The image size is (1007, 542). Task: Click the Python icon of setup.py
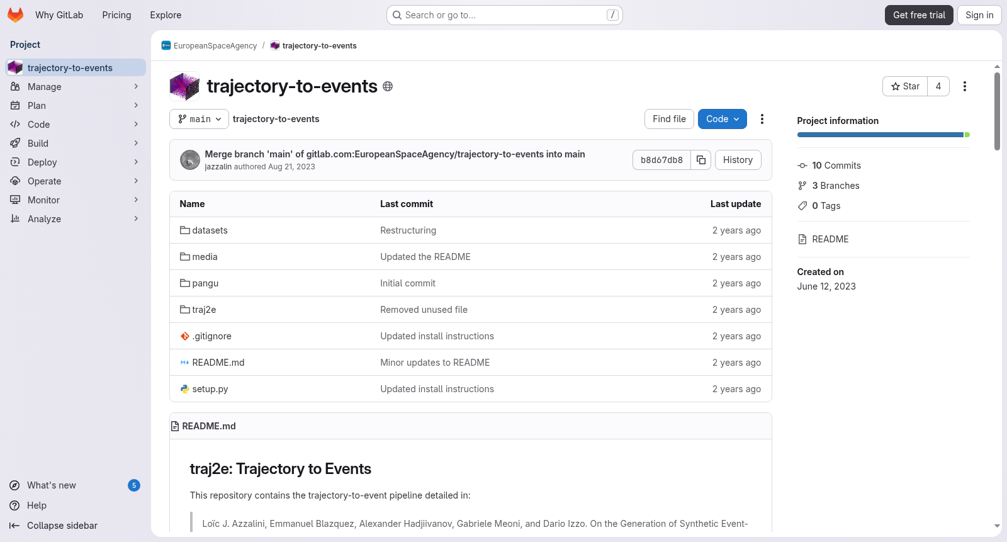click(185, 389)
